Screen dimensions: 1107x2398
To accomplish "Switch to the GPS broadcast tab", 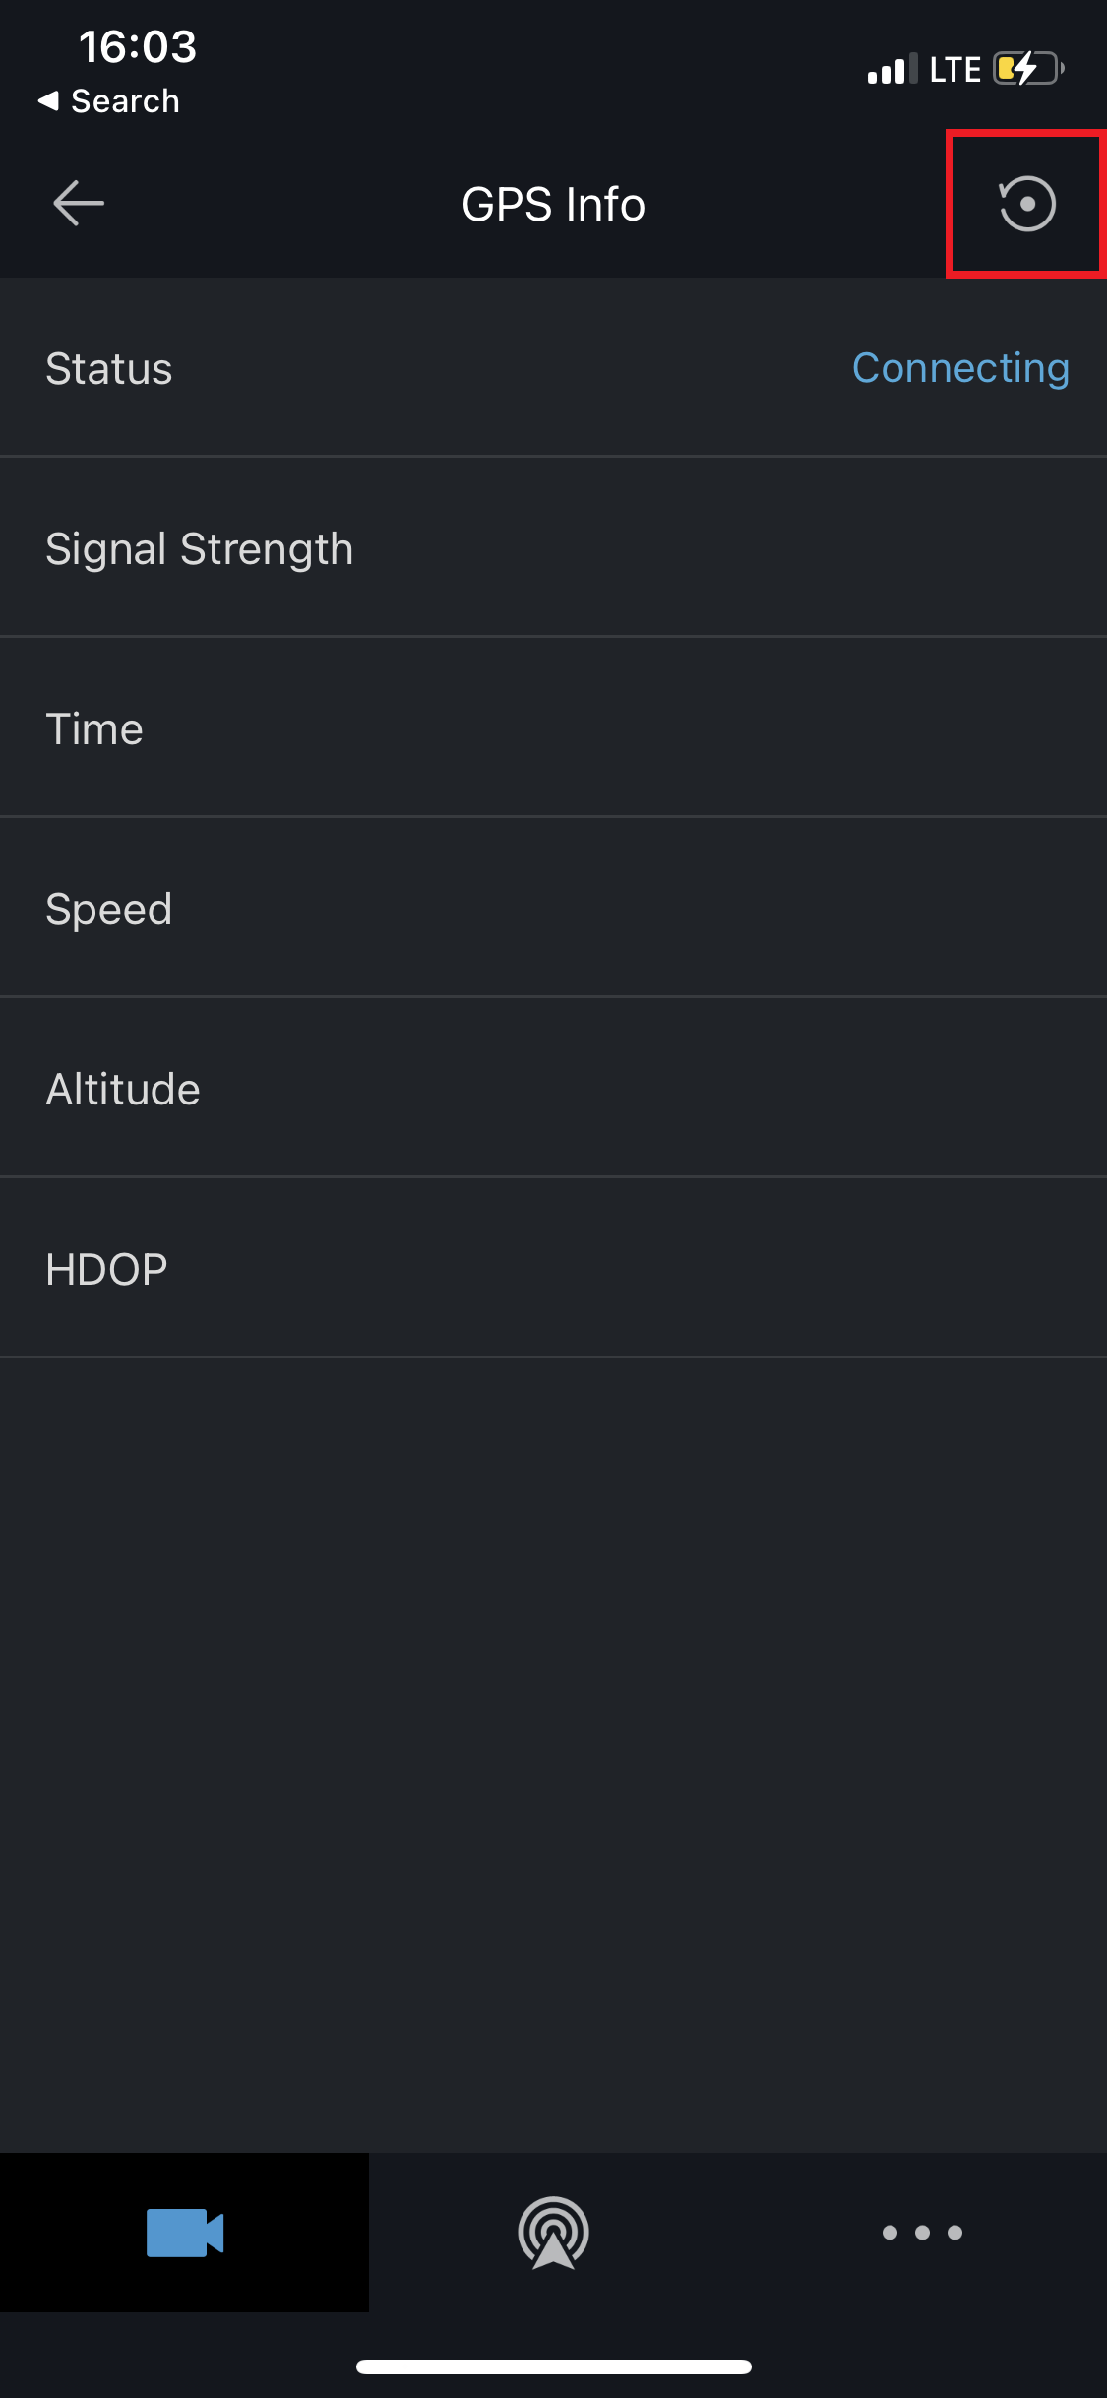I will click(x=553, y=2232).
